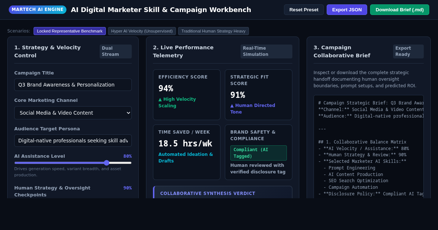The width and height of the screenshot is (438, 230).
Task: Click the Strategy & Velocity Control heading
Action: click(x=47, y=51)
